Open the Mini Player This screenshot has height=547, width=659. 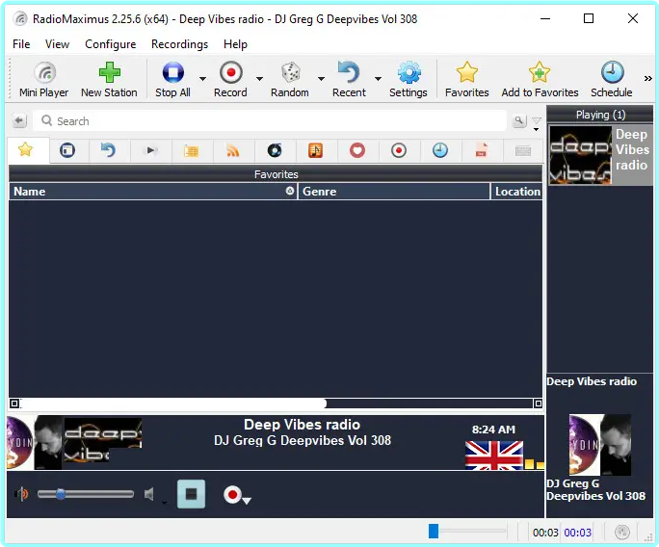[x=44, y=79]
